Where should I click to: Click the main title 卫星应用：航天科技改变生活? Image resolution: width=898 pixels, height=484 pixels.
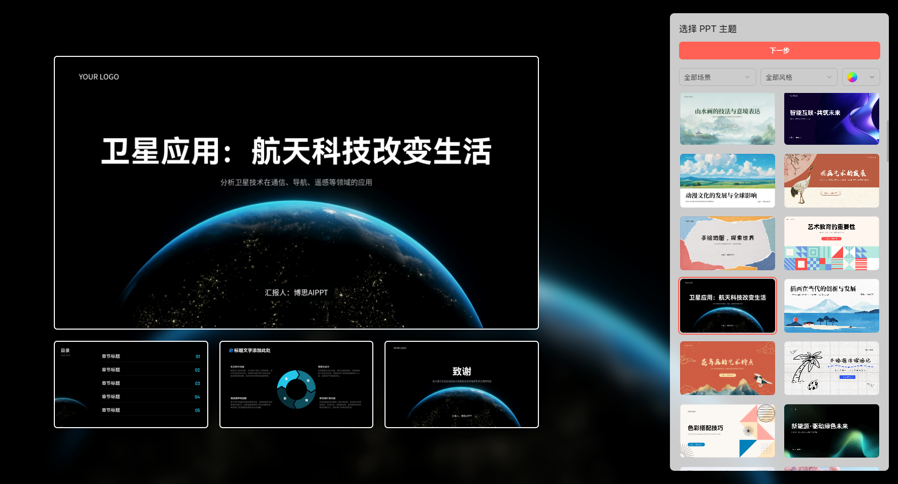click(x=296, y=151)
